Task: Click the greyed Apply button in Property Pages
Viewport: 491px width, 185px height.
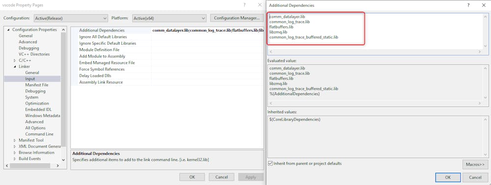Action: pos(251,177)
